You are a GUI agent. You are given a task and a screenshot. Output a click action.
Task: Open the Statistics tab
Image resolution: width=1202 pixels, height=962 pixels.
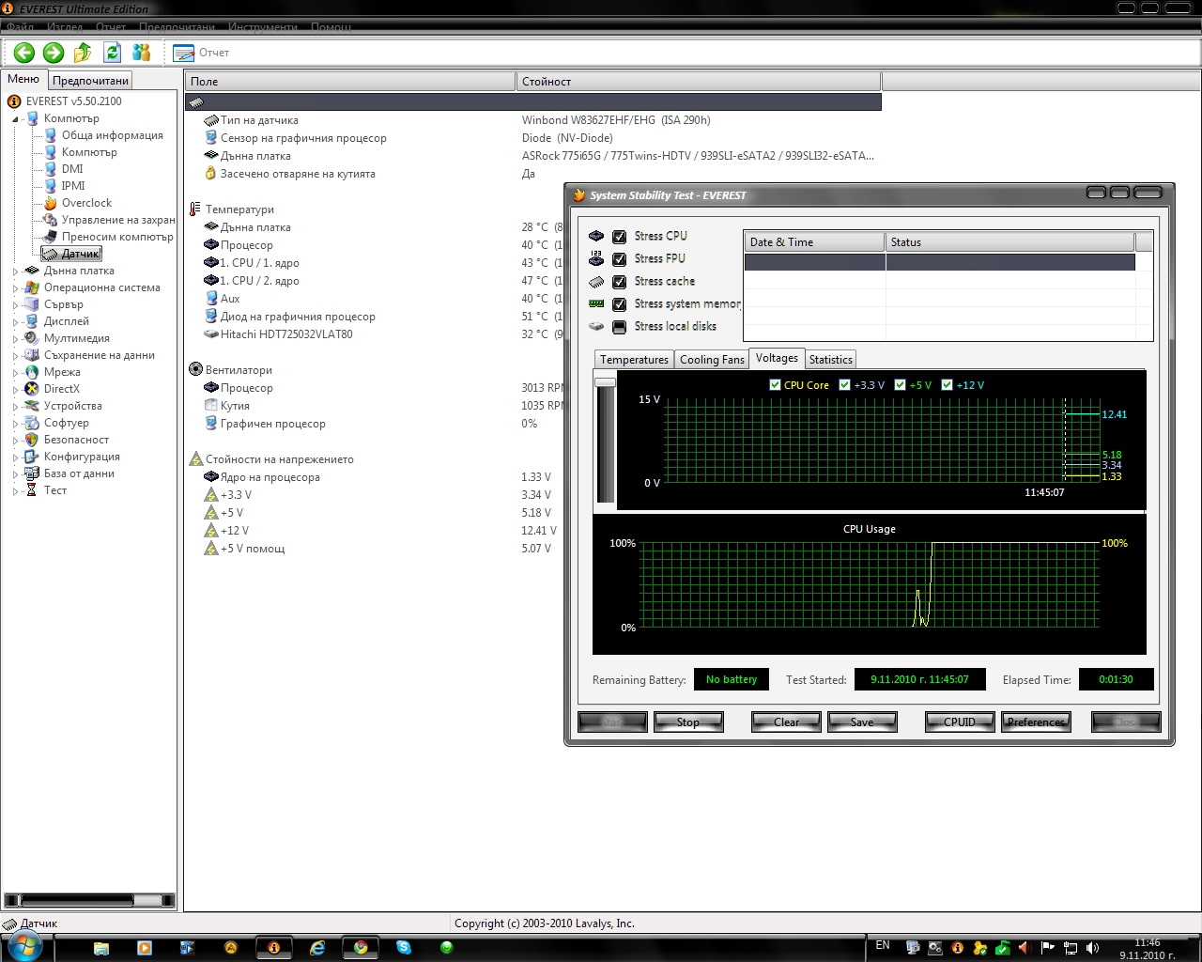830,360
